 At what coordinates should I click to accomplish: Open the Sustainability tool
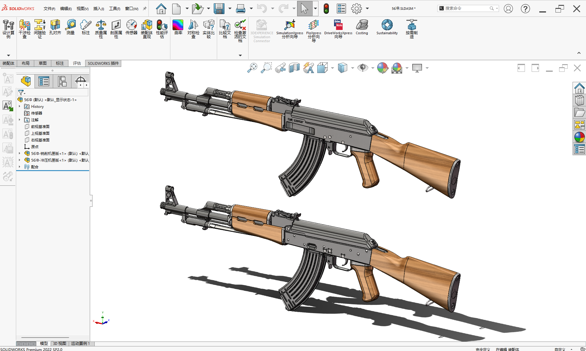point(387,27)
